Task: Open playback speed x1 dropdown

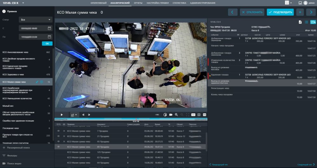Action: coord(74,115)
